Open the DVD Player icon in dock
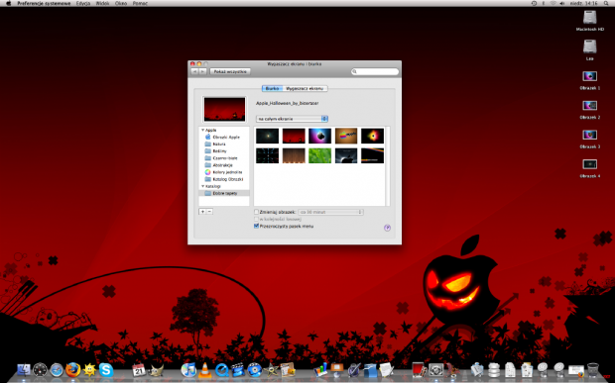This screenshot has width=615, height=383. (x=255, y=370)
